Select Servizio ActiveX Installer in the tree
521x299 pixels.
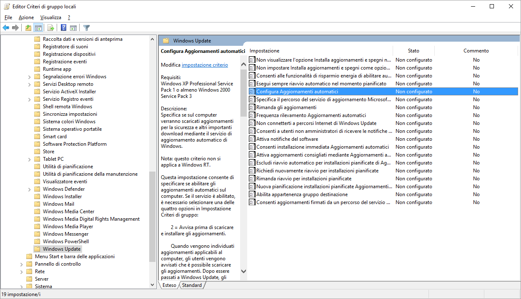point(69,92)
